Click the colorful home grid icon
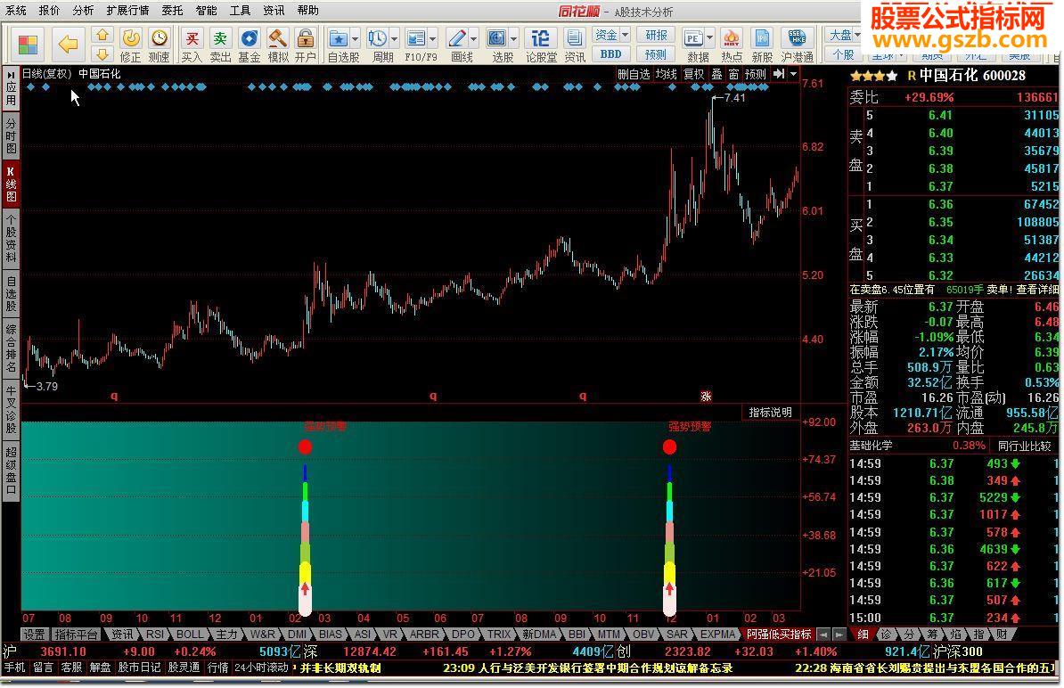Image resolution: width=1064 pixels, height=688 pixels. 28,45
